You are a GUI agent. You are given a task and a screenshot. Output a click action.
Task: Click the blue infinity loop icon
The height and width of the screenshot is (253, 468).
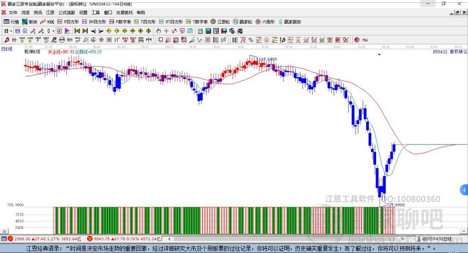click(x=365, y=40)
